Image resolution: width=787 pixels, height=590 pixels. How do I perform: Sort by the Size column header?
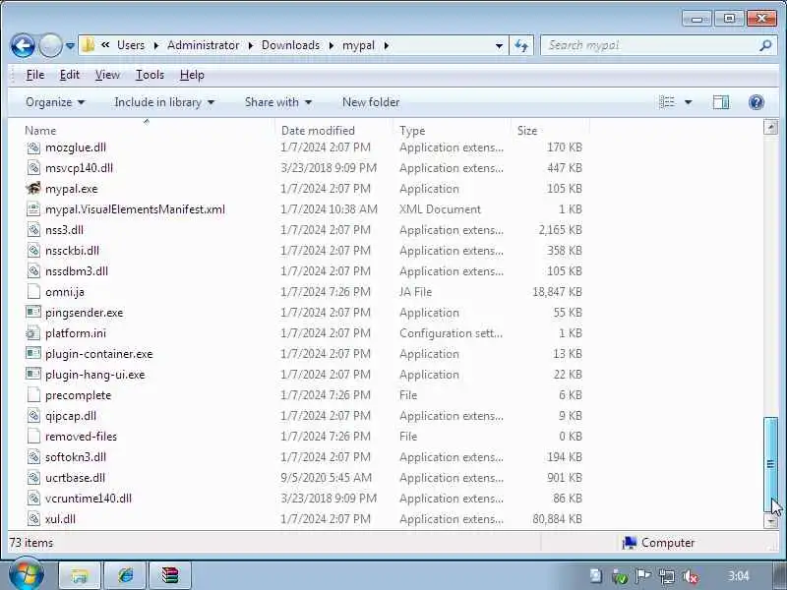[527, 131]
